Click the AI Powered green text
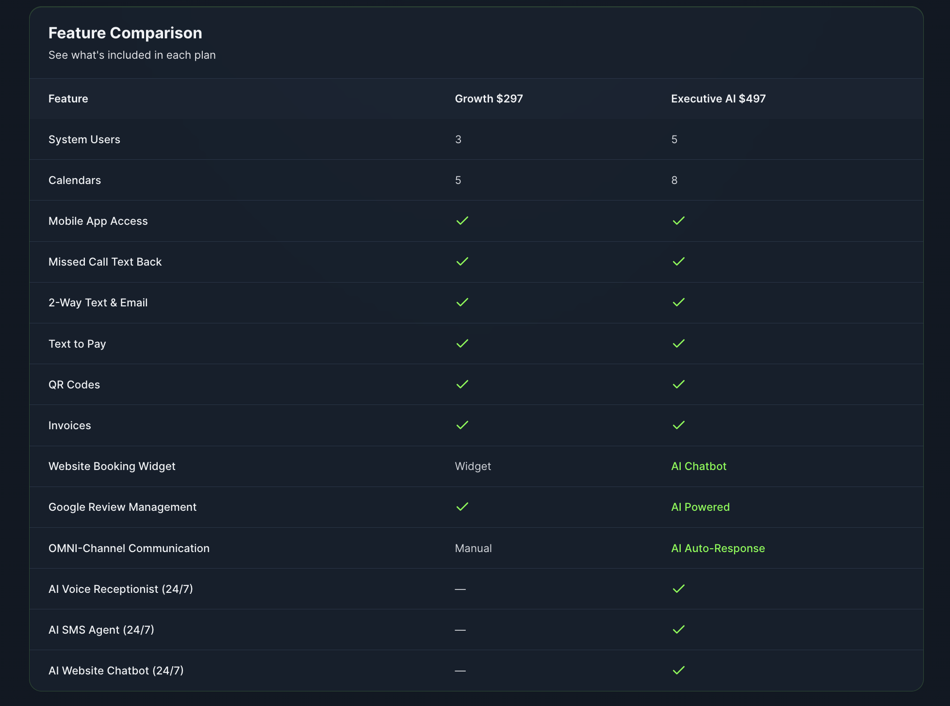The height and width of the screenshot is (706, 950). coord(700,507)
